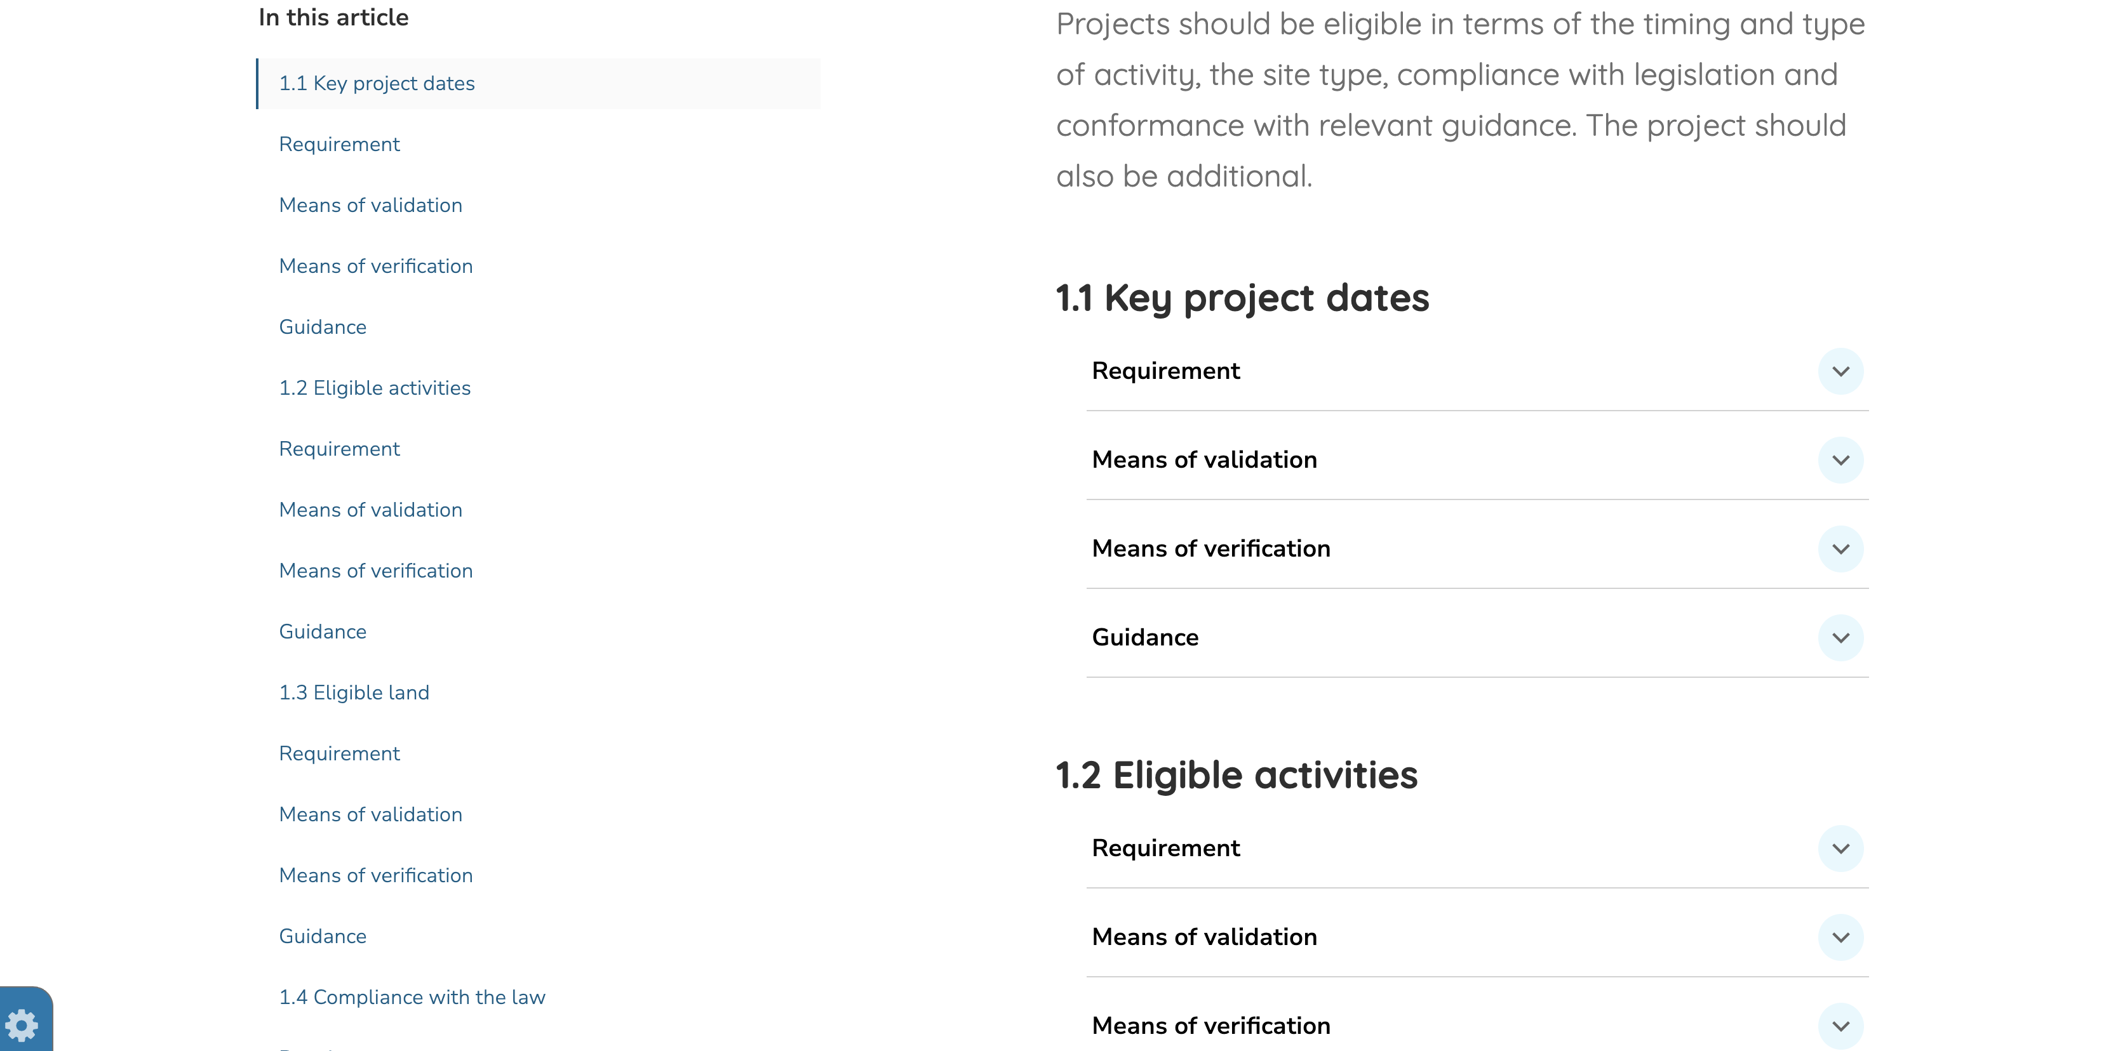
Task: Open the cookie settings gear icon
Action: pyautogui.click(x=22, y=1026)
